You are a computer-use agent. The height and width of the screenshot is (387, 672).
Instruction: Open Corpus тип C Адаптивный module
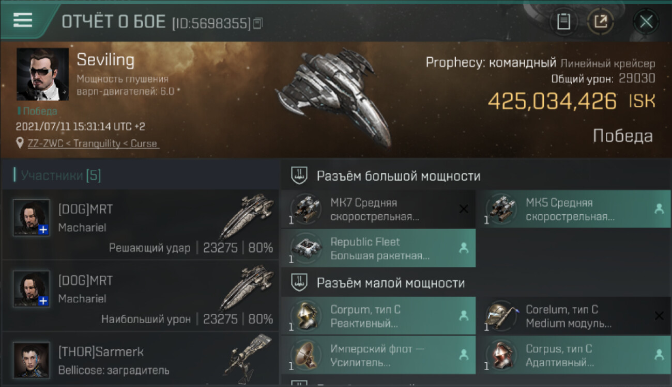(574, 355)
